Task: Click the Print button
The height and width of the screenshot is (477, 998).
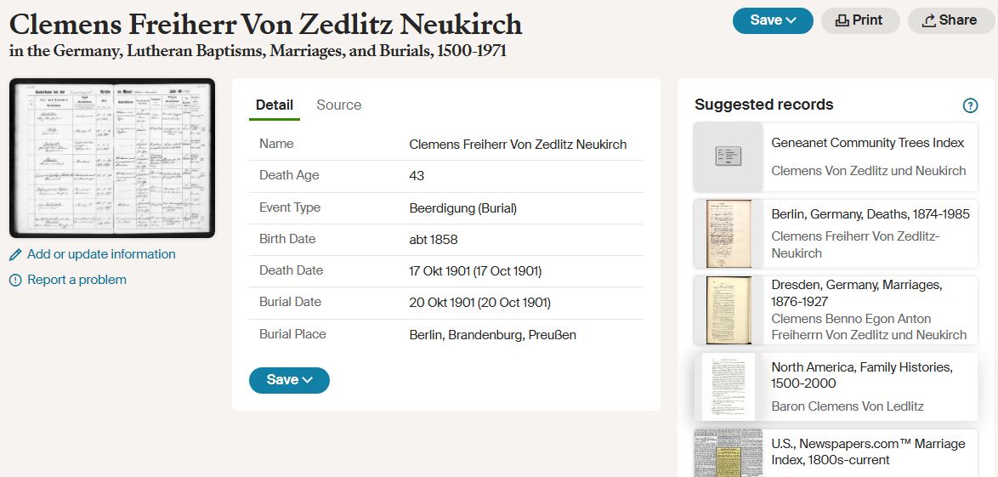Action: [859, 20]
